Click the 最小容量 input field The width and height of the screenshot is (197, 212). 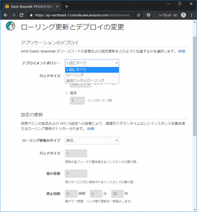(76, 174)
